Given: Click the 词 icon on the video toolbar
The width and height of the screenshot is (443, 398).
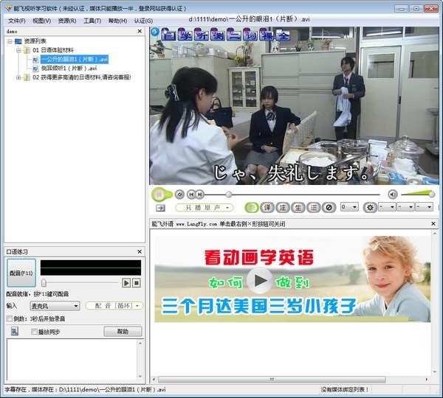Looking at the screenshot, I should [x=250, y=35].
